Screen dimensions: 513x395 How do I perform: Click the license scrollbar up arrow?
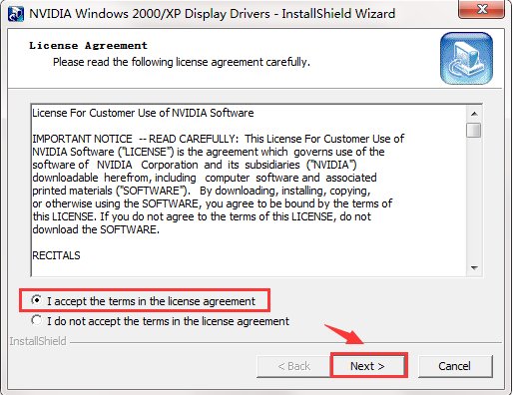point(474,114)
